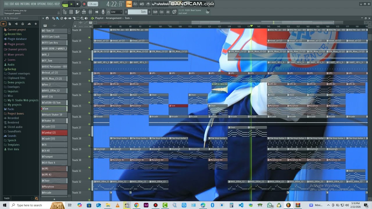Open the Mixer icon in toolbar
Viewport: 372px width, 209px height.
point(90,12)
